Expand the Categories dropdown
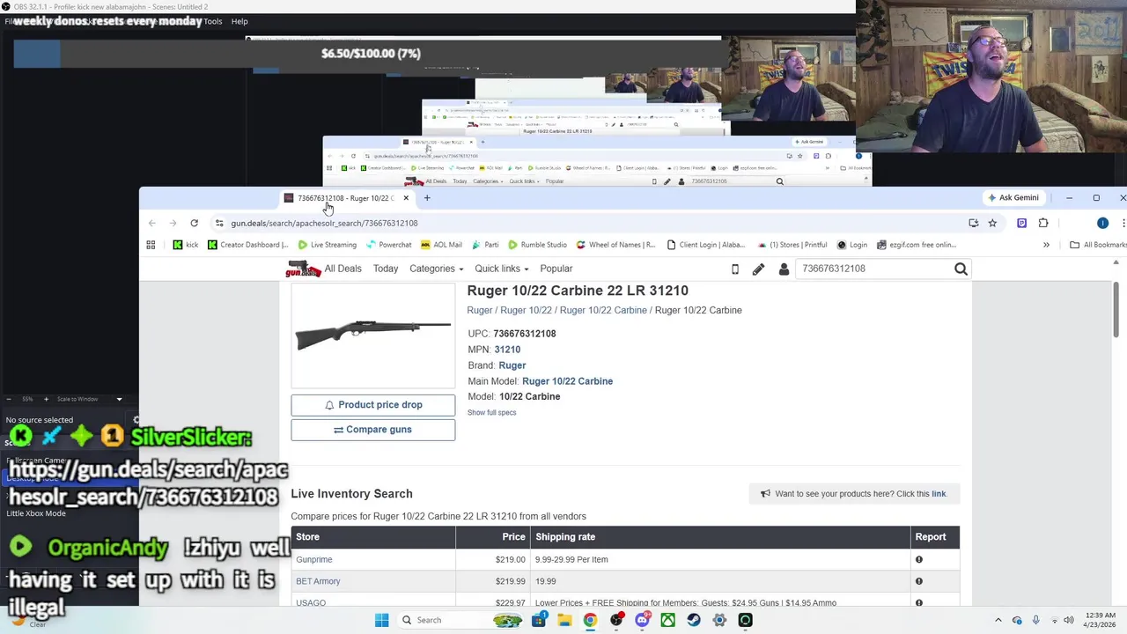 pos(436,269)
